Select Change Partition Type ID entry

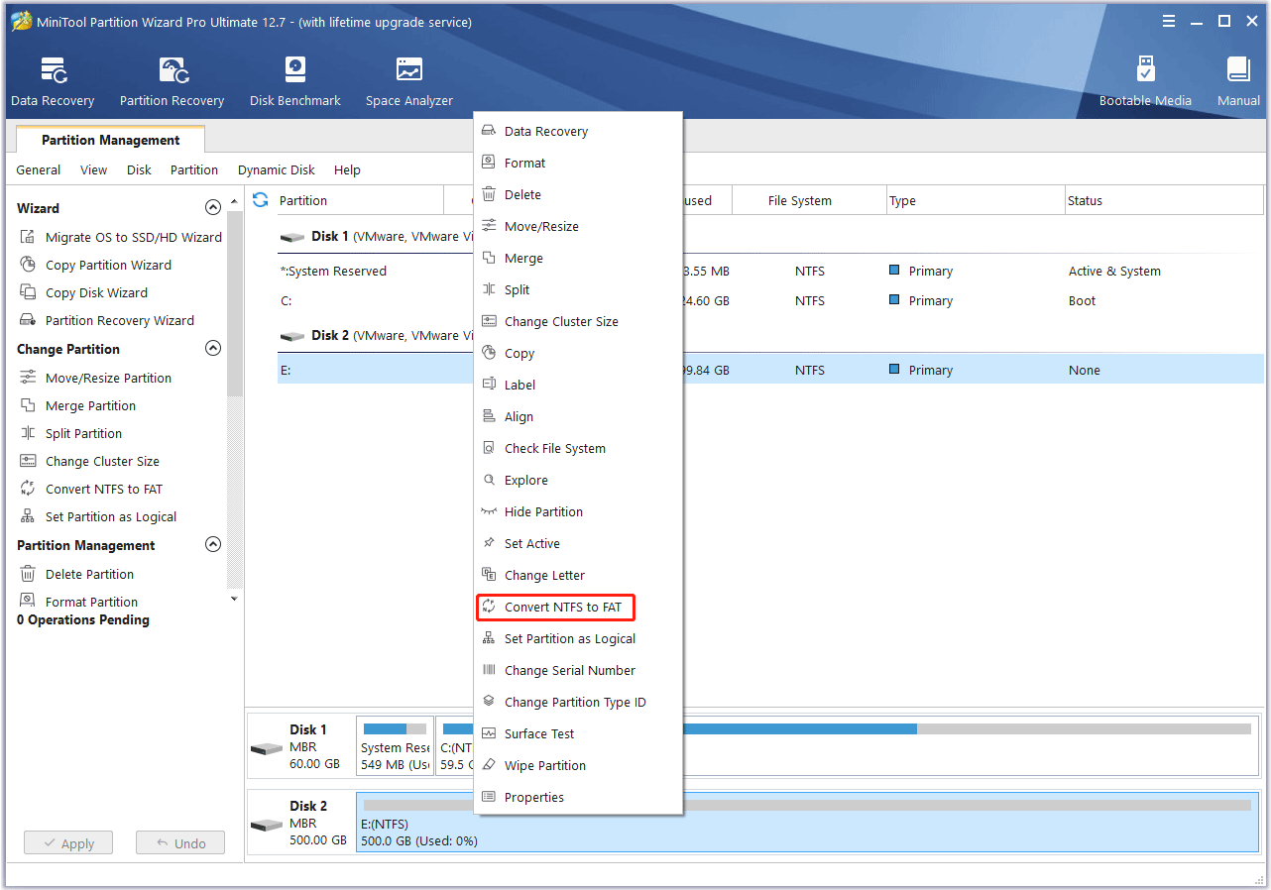coord(578,702)
